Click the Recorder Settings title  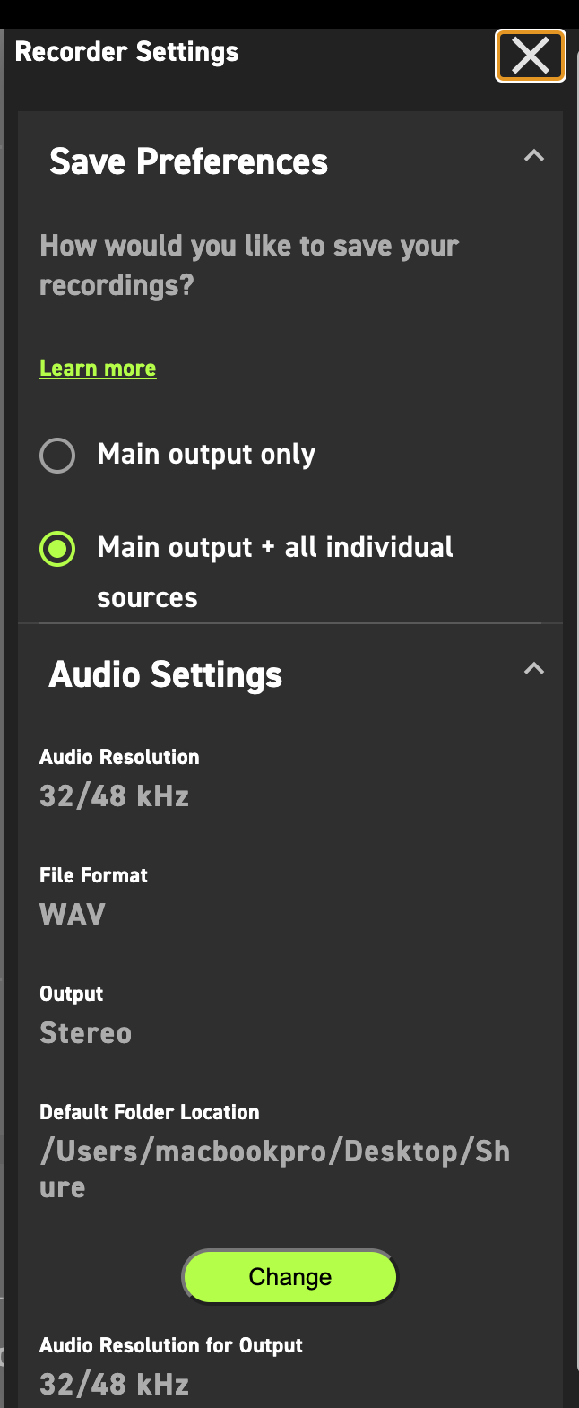[126, 51]
